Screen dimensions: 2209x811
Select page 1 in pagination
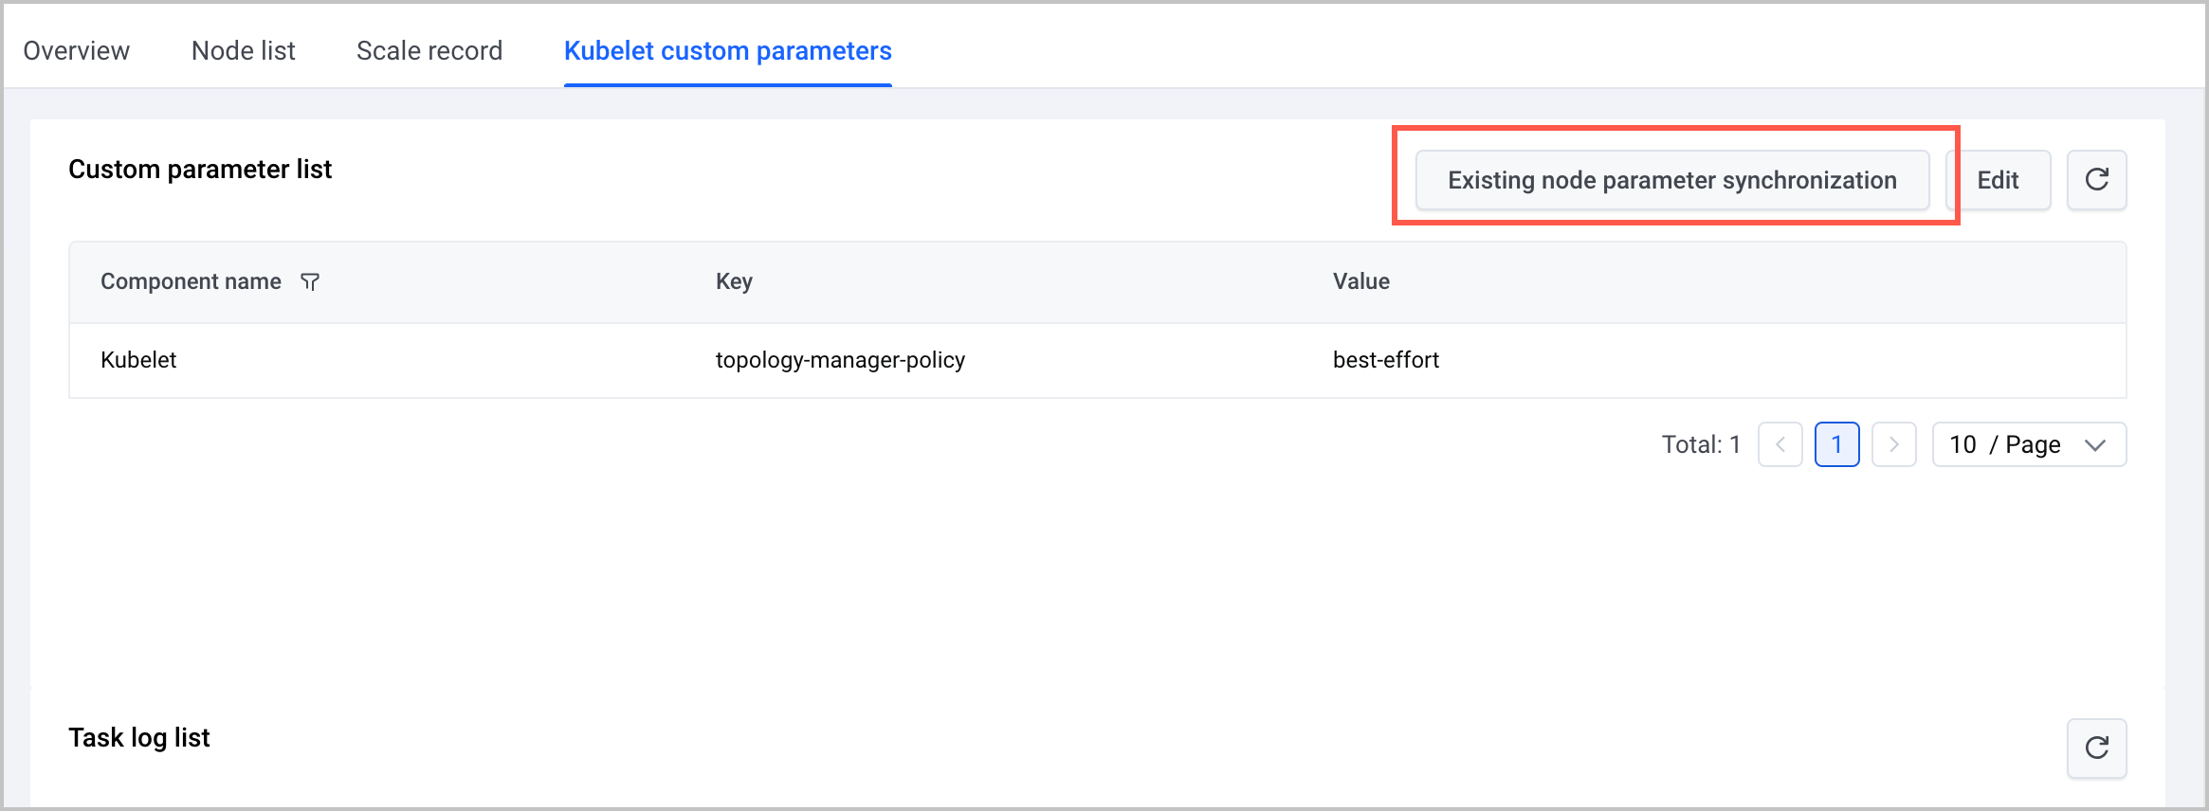pos(1836,444)
